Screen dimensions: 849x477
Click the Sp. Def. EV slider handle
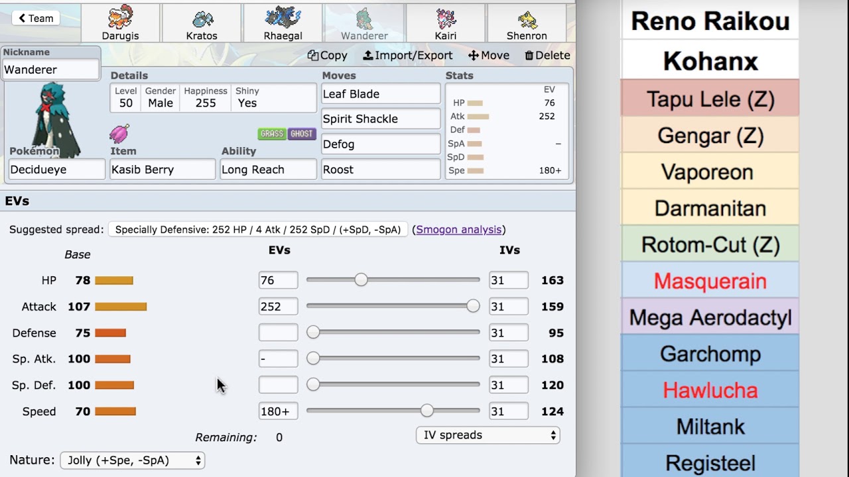[x=313, y=384]
